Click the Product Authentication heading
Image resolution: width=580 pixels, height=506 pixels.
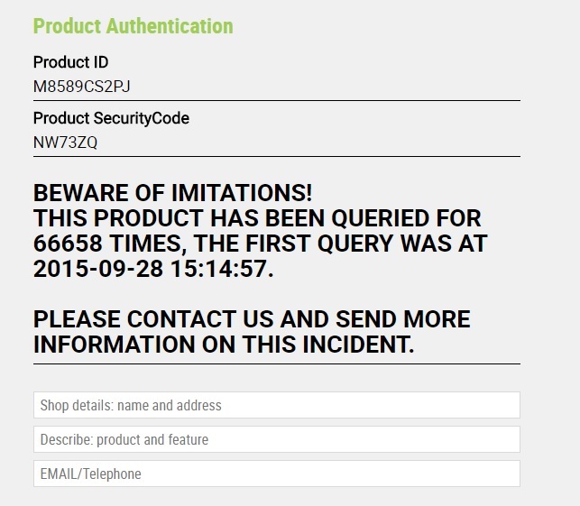click(133, 26)
